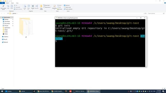The height and width of the screenshot is (93, 166).
Task: Click the Up one level arrow
Action: [x=8, y=13]
